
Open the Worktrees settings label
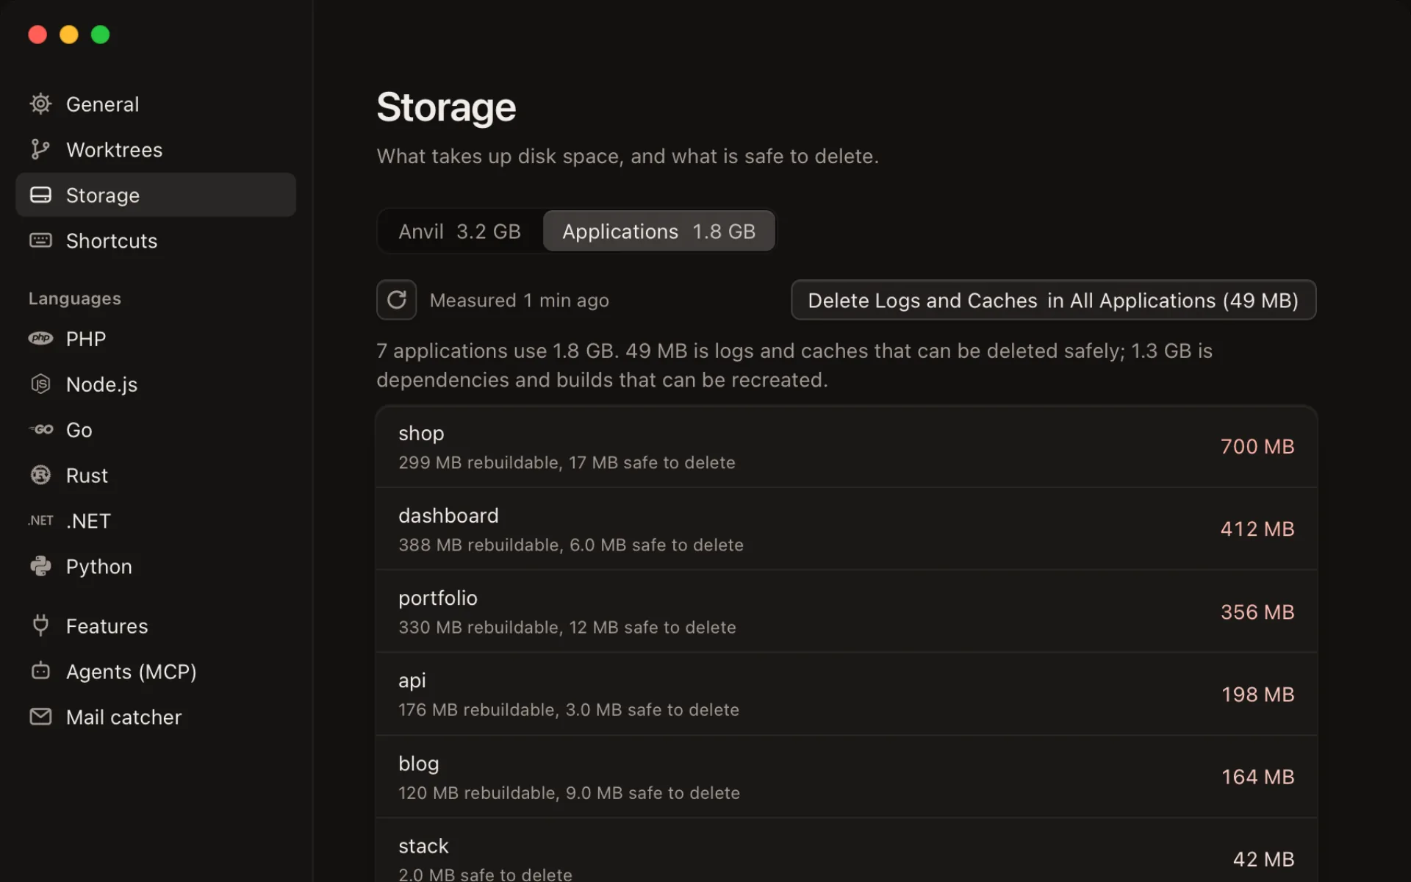tap(114, 150)
